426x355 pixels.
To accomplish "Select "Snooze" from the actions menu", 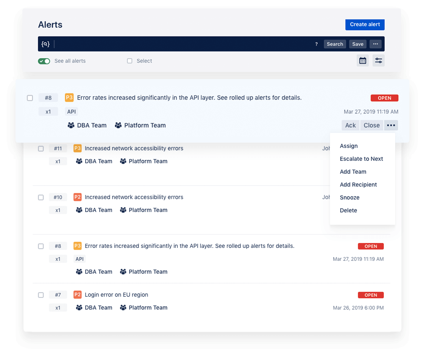I will (x=350, y=197).
